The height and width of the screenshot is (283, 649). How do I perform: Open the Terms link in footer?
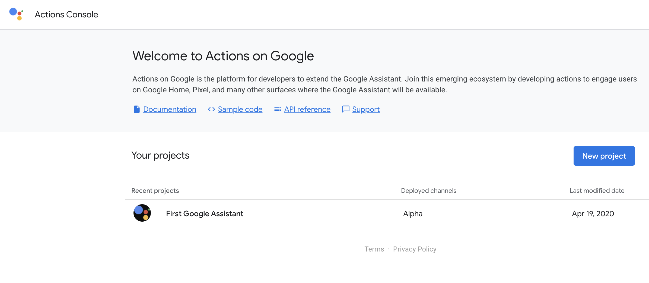[374, 249]
